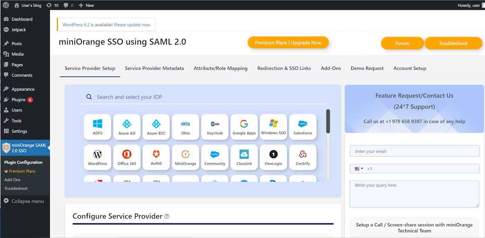The height and width of the screenshot is (238, 485).
Task: Click the IDP list vertical scrollbar
Action: point(328,121)
